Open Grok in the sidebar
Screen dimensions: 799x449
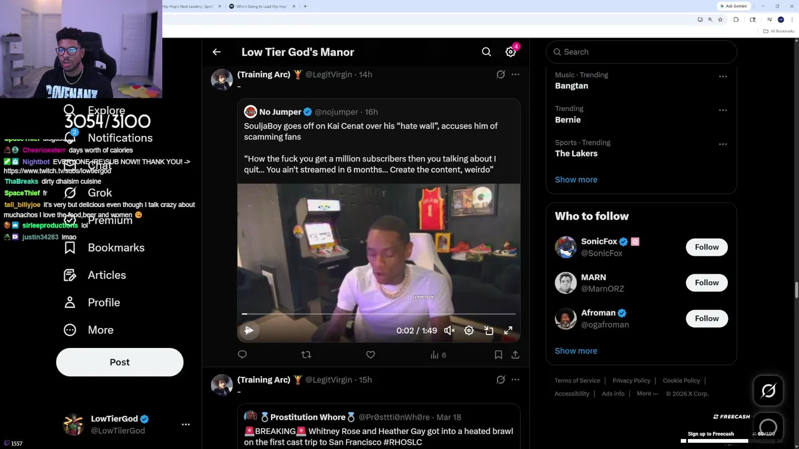(89, 193)
